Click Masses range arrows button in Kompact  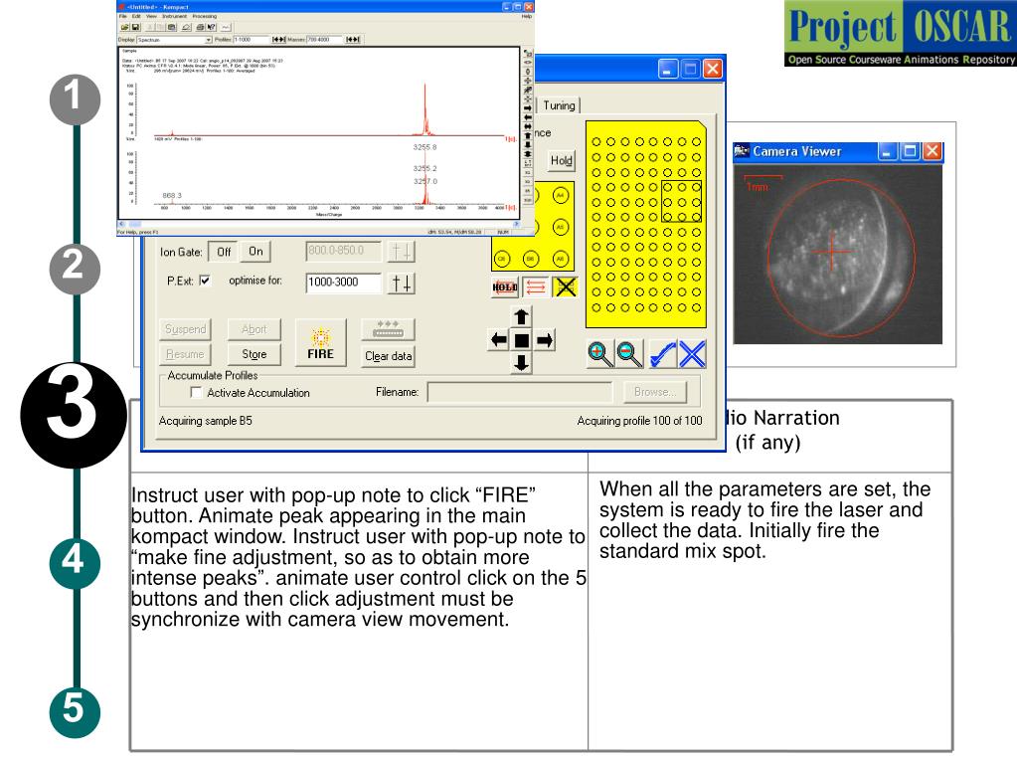click(x=353, y=40)
